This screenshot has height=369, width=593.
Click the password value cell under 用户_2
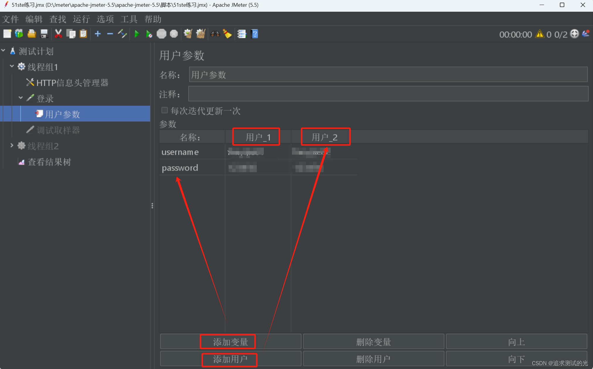[x=324, y=168]
